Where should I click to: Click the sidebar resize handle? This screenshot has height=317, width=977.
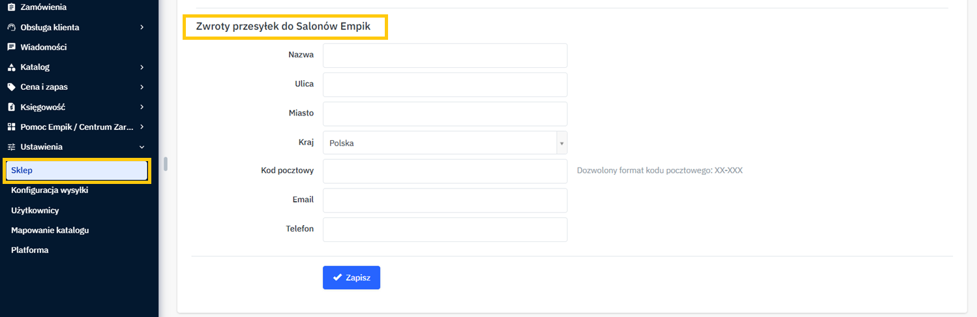tap(166, 163)
